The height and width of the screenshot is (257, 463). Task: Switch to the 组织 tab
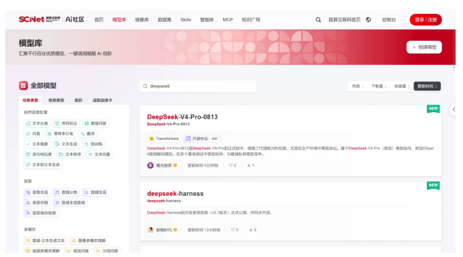(x=78, y=100)
